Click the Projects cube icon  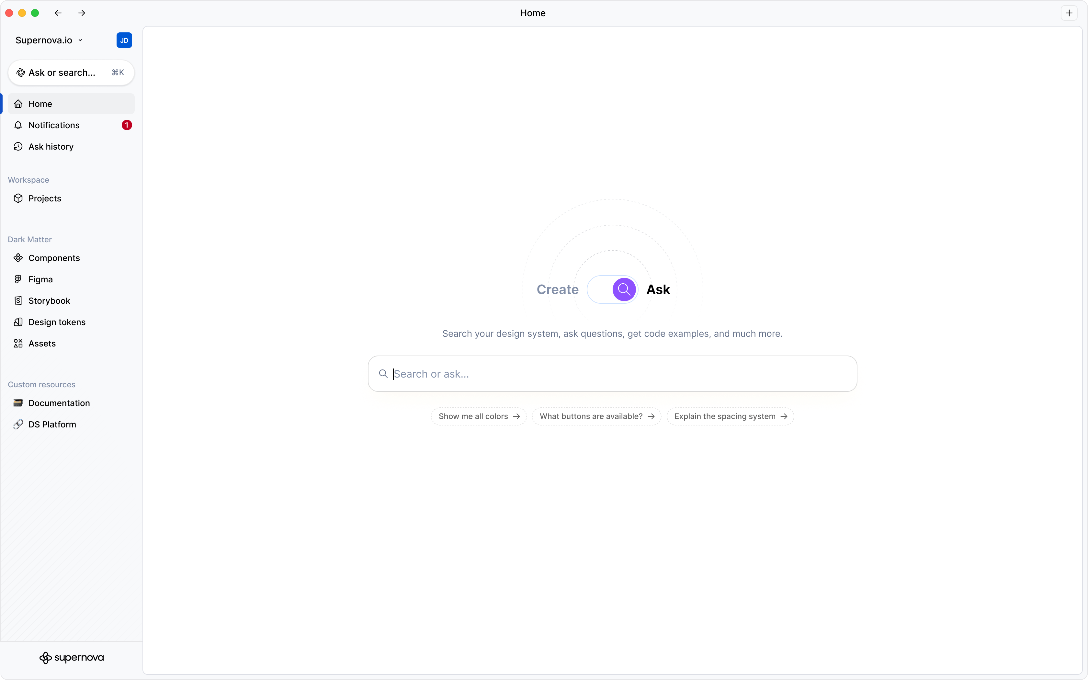tap(18, 198)
